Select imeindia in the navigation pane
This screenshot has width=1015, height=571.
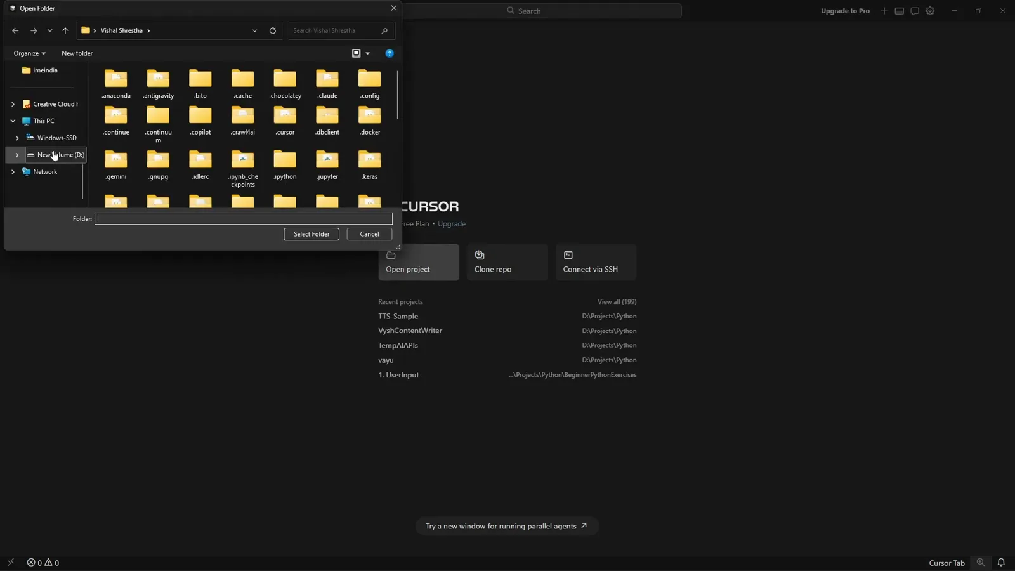tap(44, 70)
